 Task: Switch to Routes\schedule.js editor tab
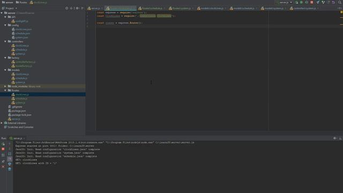click(152, 9)
